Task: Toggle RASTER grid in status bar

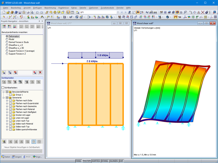Action: tap(87, 161)
